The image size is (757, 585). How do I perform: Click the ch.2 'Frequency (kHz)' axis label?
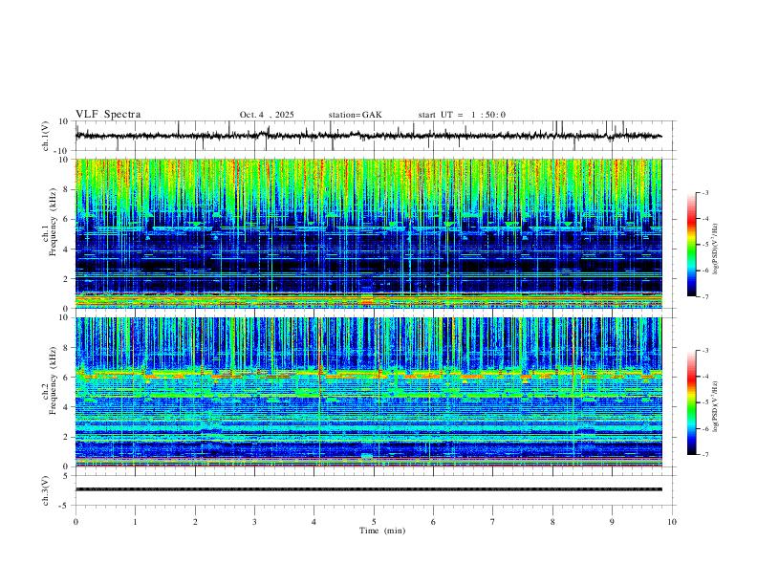pyautogui.click(x=53, y=380)
